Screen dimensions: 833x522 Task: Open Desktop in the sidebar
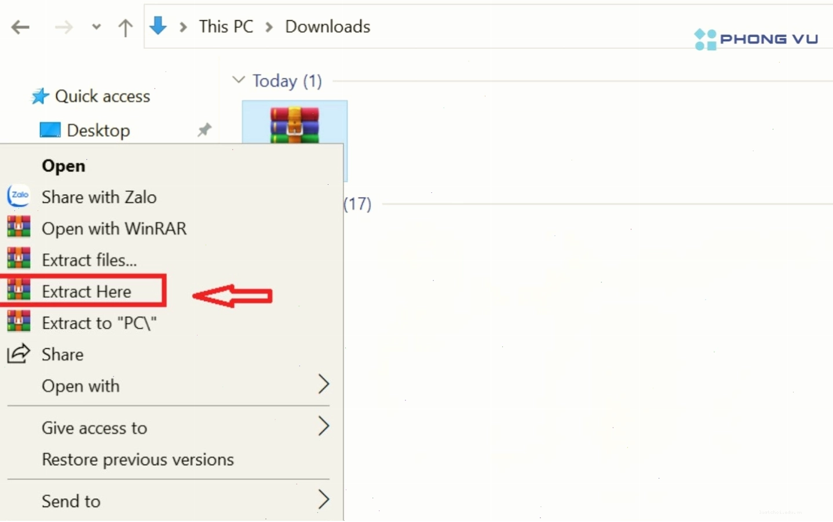pyautogui.click(x=98, y=130)
